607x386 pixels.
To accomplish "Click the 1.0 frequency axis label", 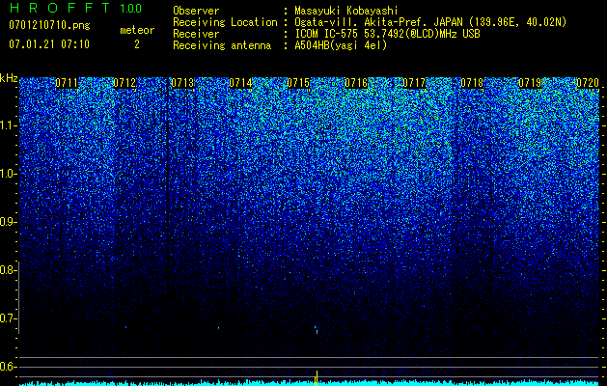I will pyautogui.click(x=8, y=174).
